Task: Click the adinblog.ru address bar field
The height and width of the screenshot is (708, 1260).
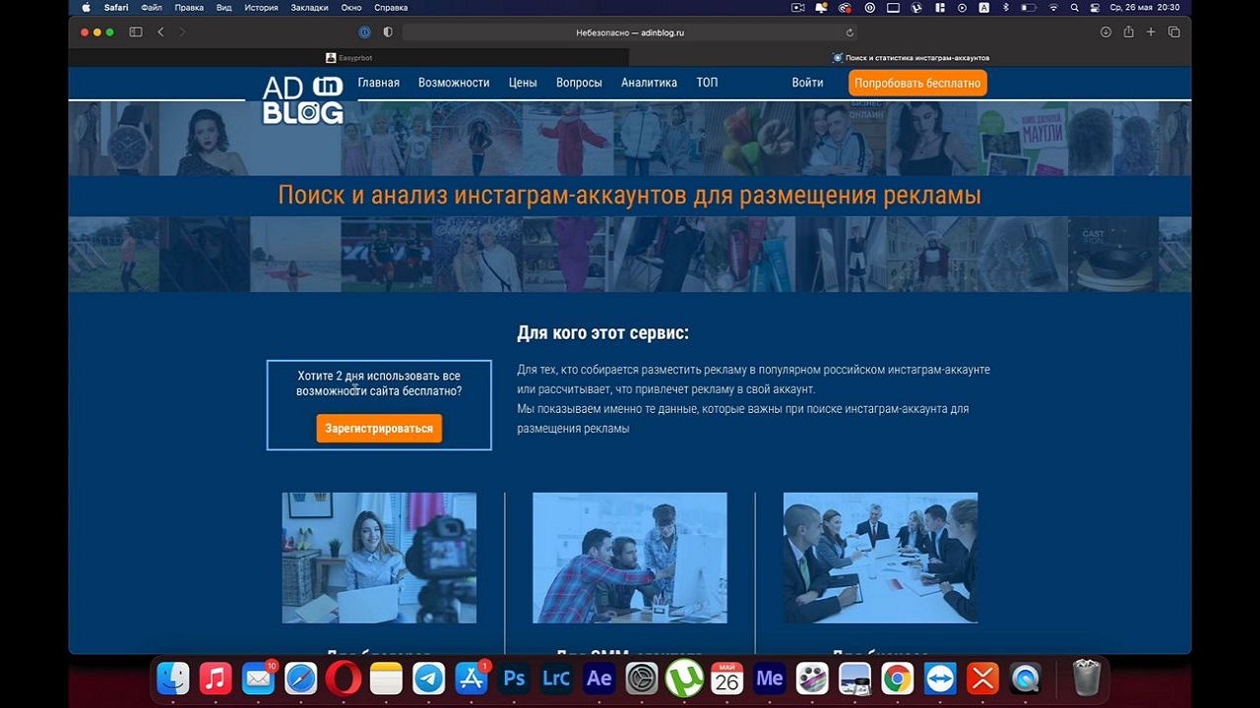Action: point(630,32)
